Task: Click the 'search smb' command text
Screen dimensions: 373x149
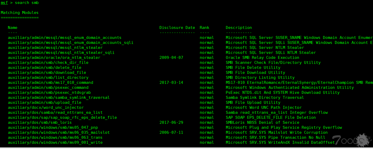Action: click(x=27, y=3)
